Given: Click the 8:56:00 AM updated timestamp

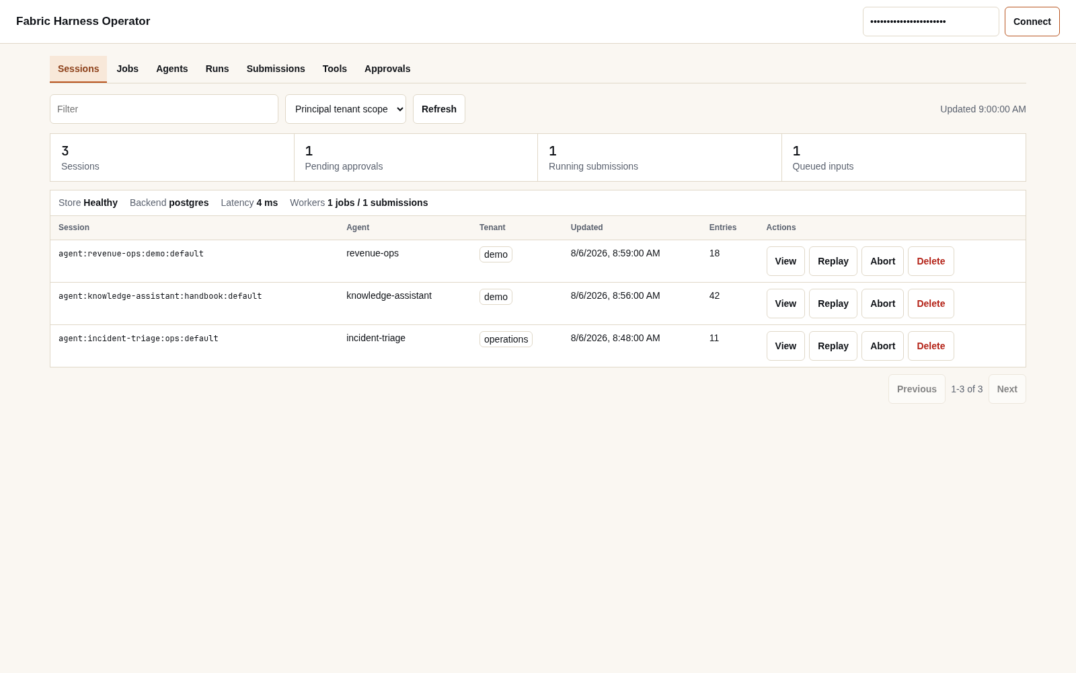Looking at the screenshot, I should (615, 295).
